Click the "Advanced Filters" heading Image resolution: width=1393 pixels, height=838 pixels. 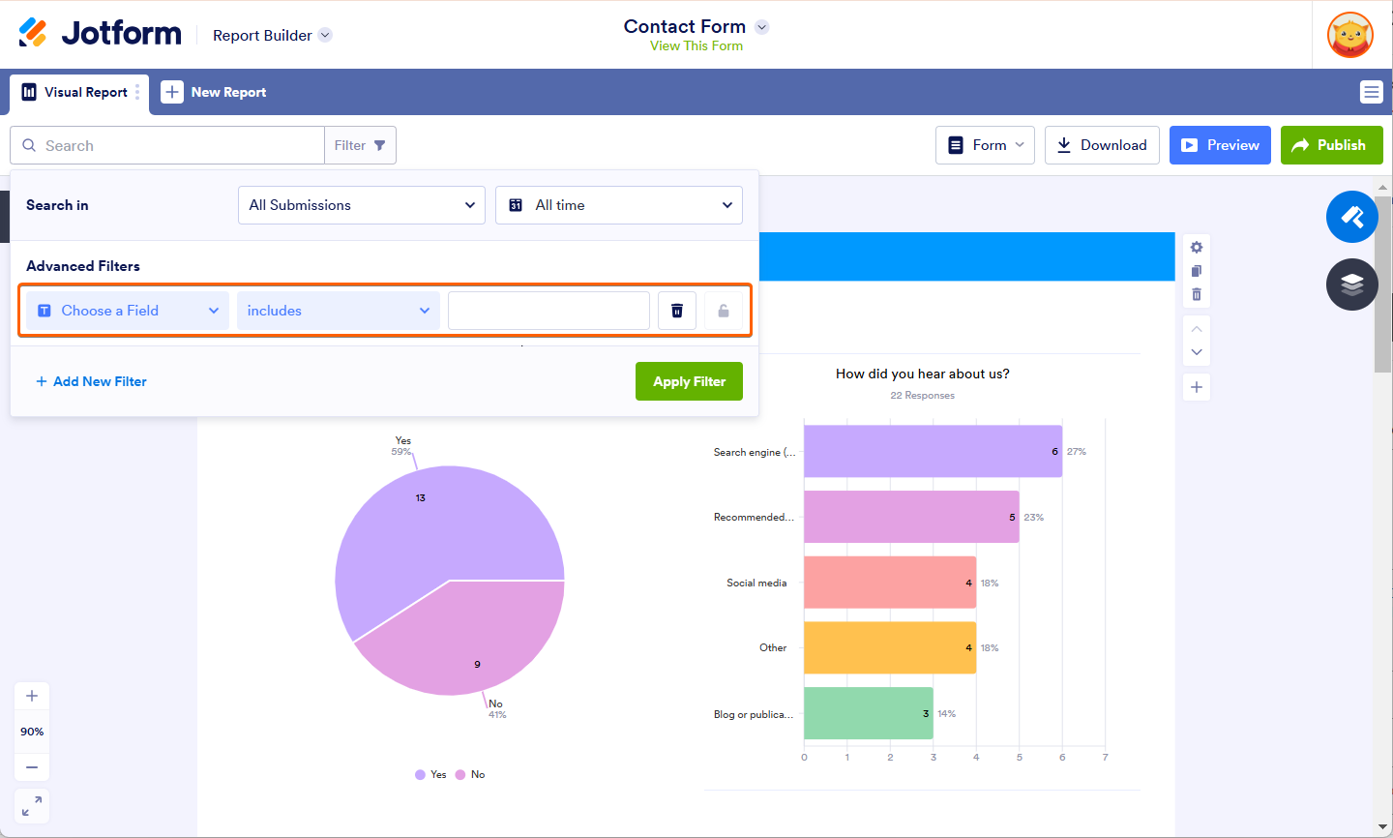point(83,266)
